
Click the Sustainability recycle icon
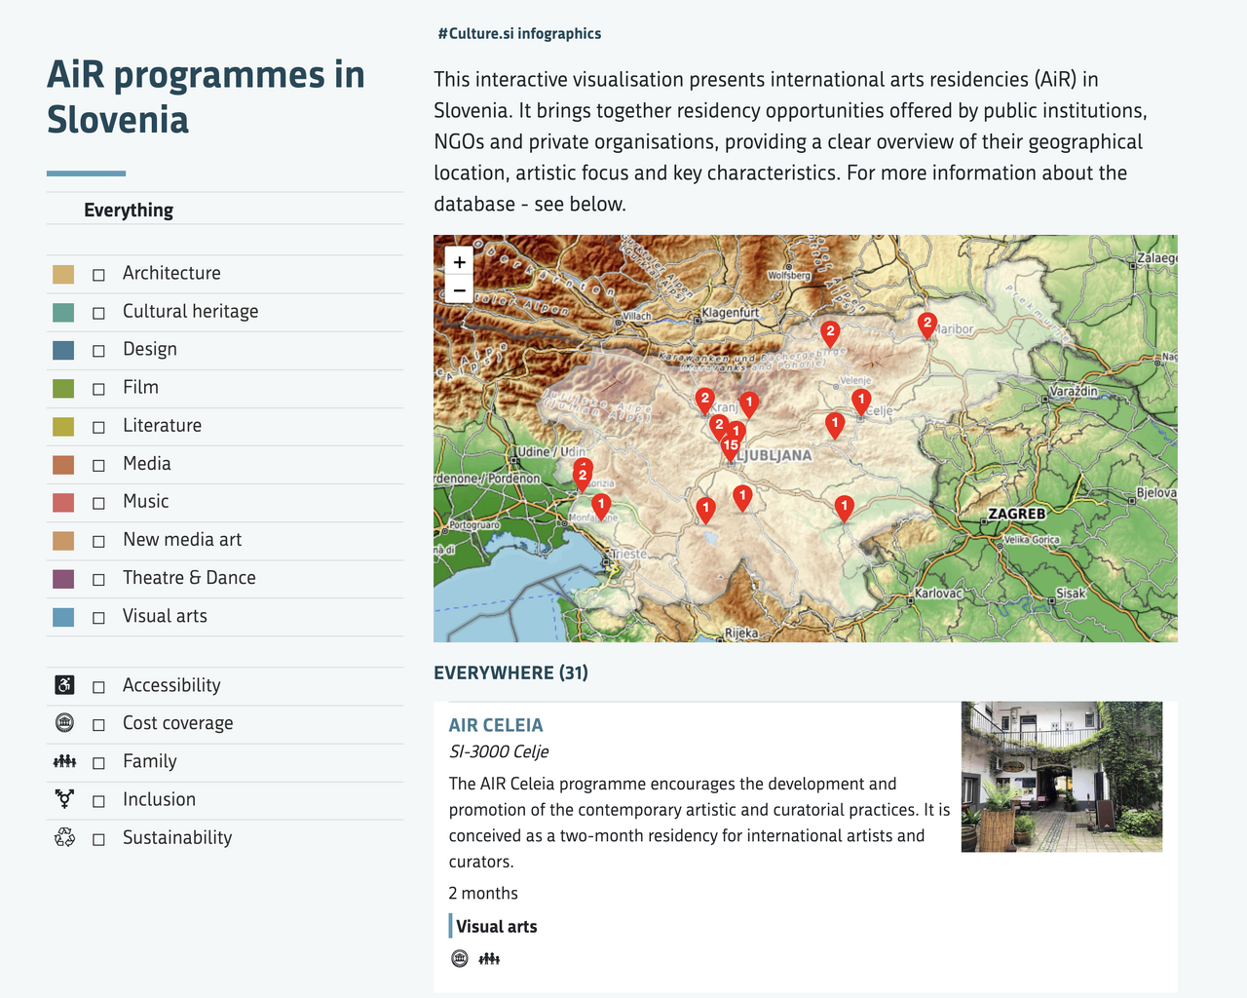(x=64, y=837)
